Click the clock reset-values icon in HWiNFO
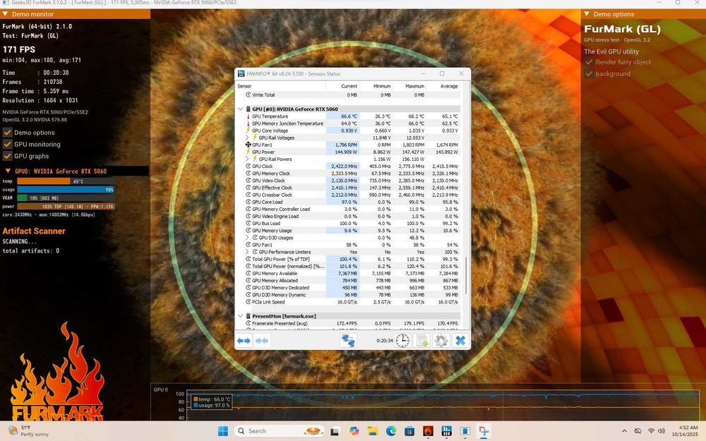The height and width of the screenshot is (441, 706). 402,341
